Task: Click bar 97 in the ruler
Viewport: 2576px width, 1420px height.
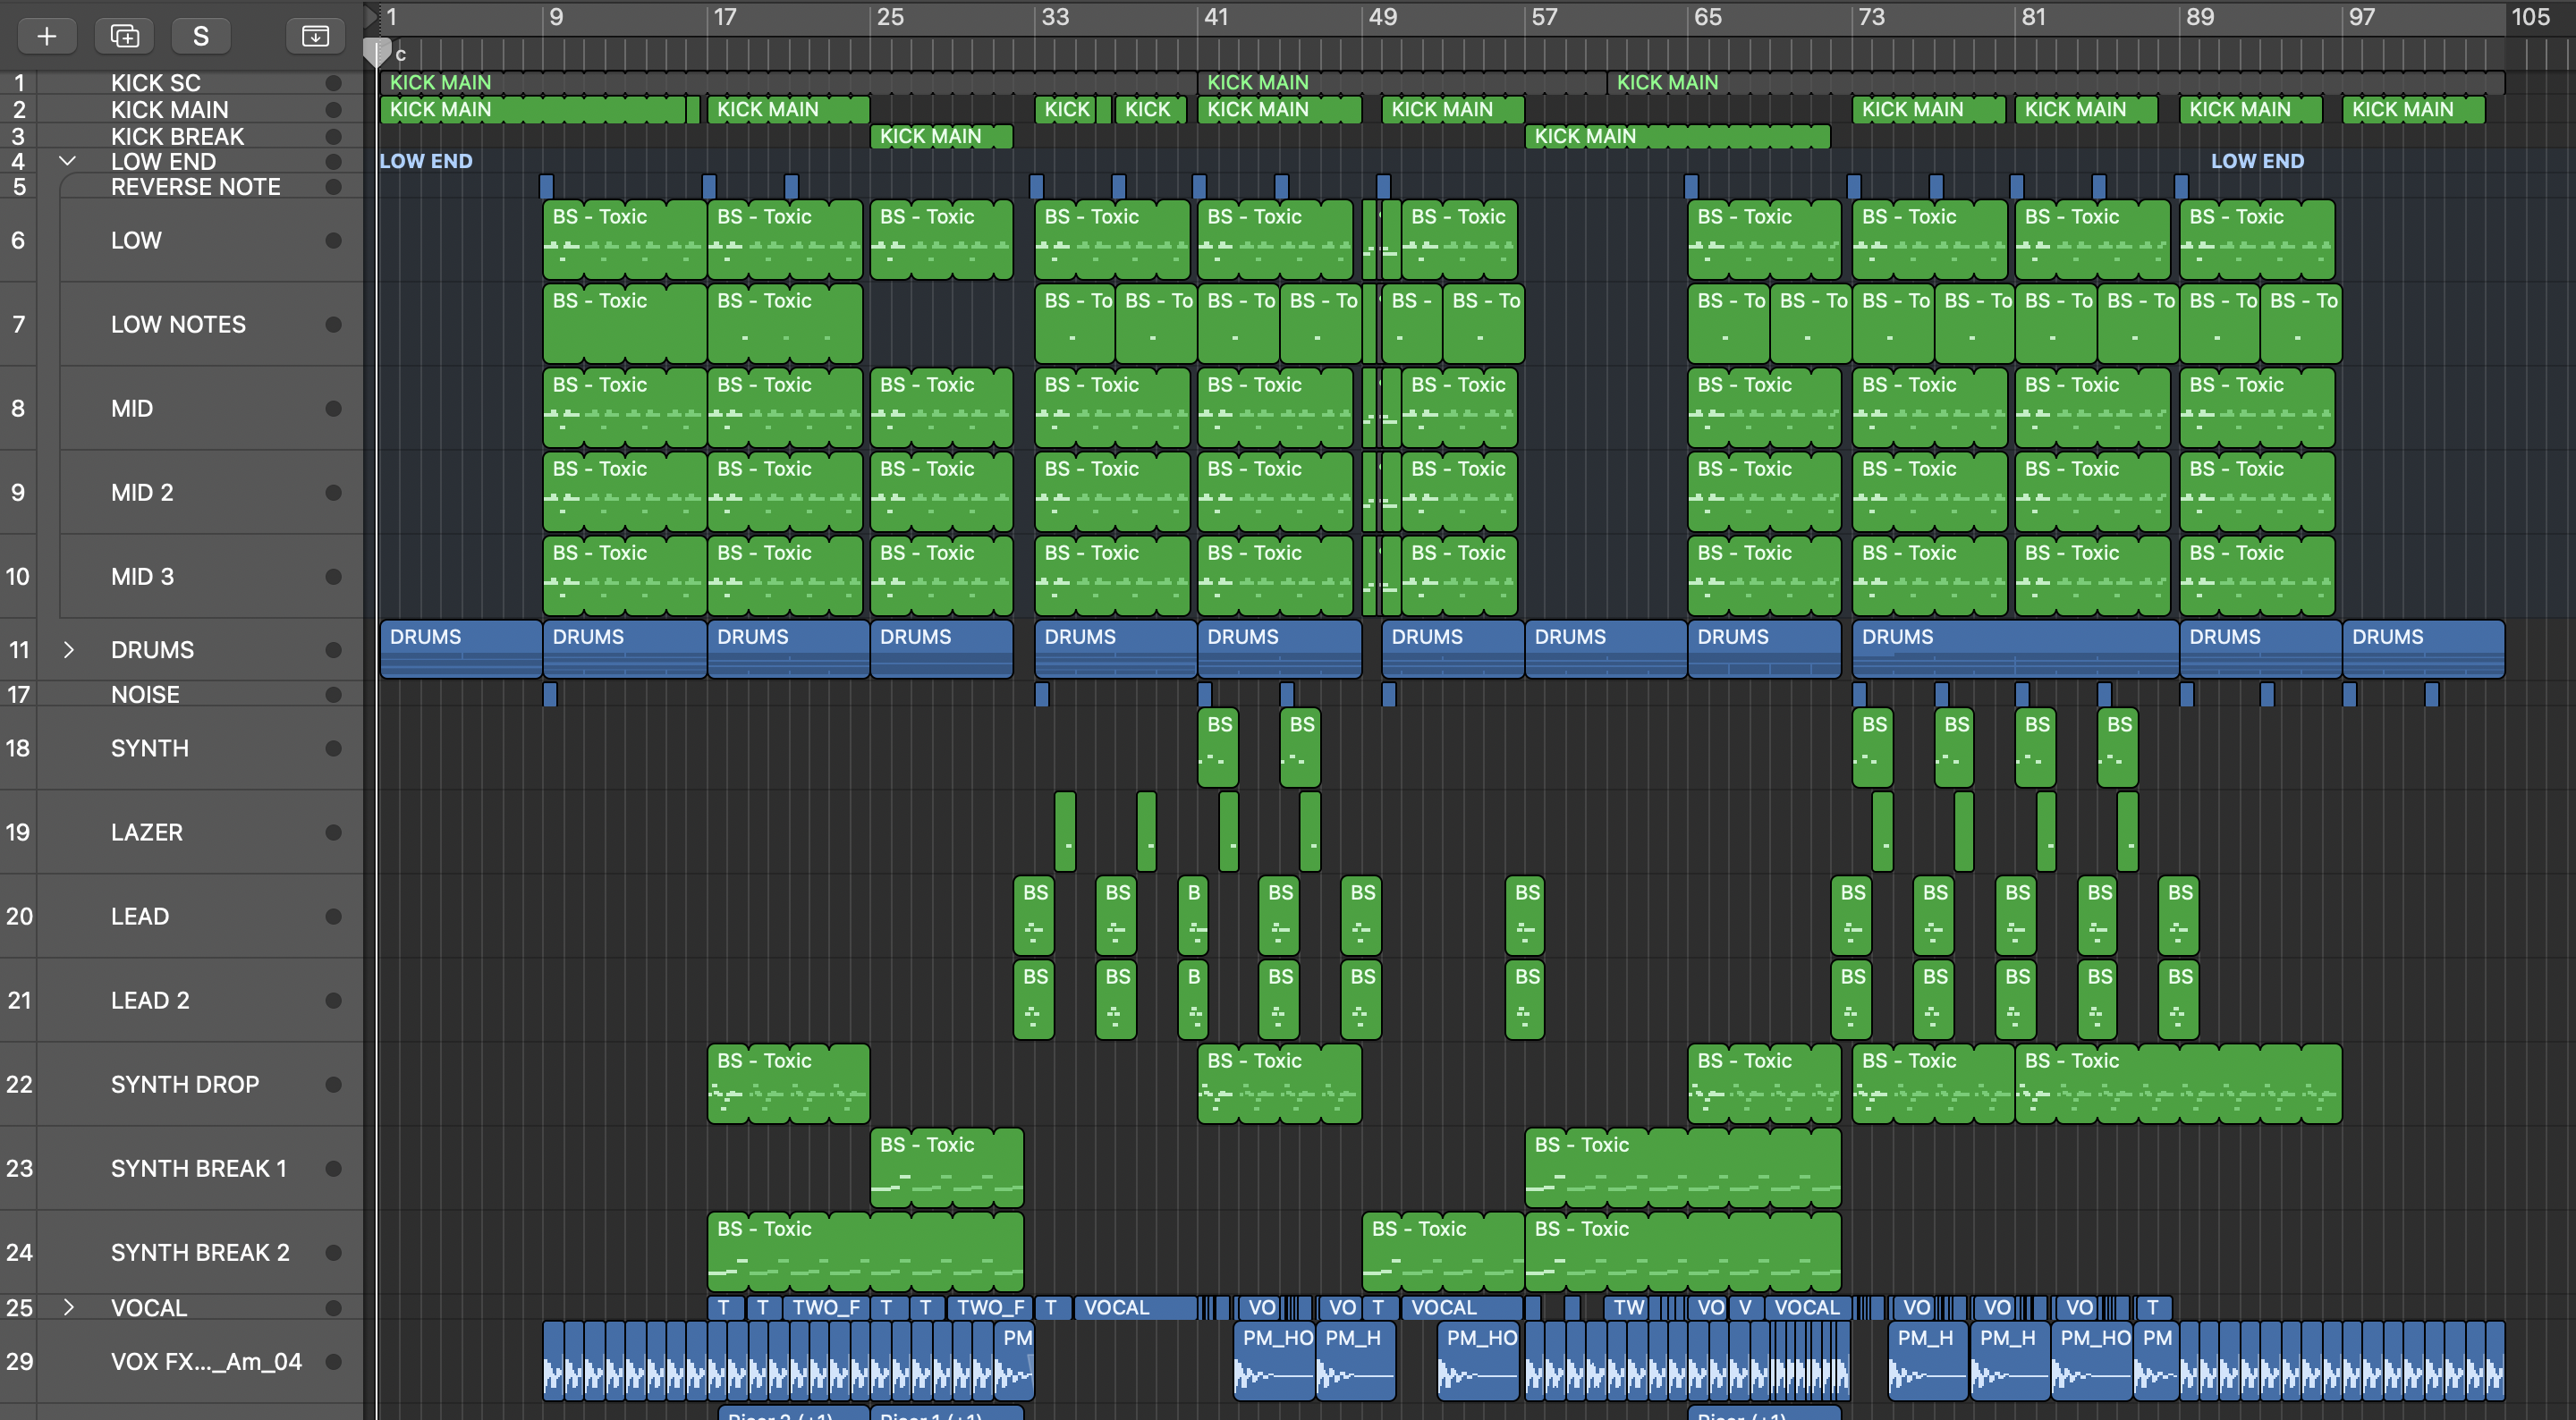Action: tap(2360, 17)
